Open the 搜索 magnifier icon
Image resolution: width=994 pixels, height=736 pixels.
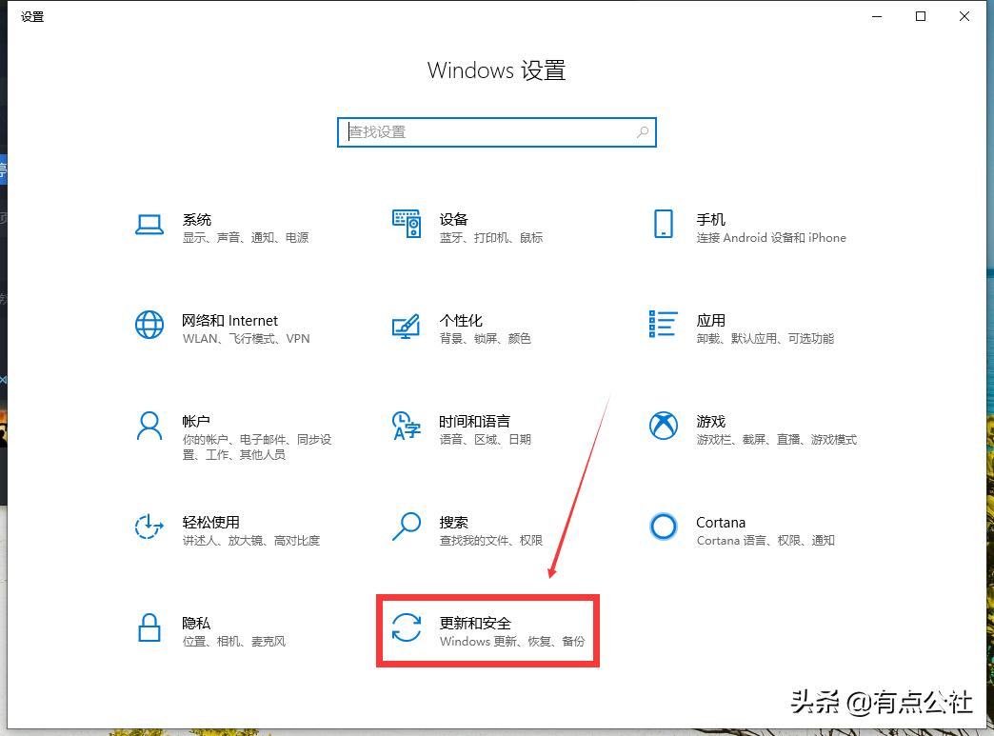coord(407,527)
